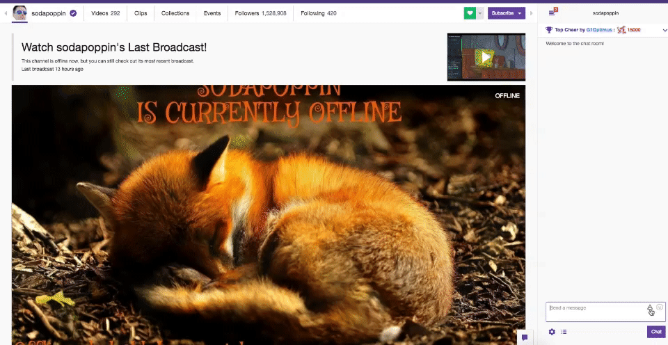Viewport: 668px width, 345px height.
Task: Click the verified badge next to sodapoppin
Action: tap(73, 13)
